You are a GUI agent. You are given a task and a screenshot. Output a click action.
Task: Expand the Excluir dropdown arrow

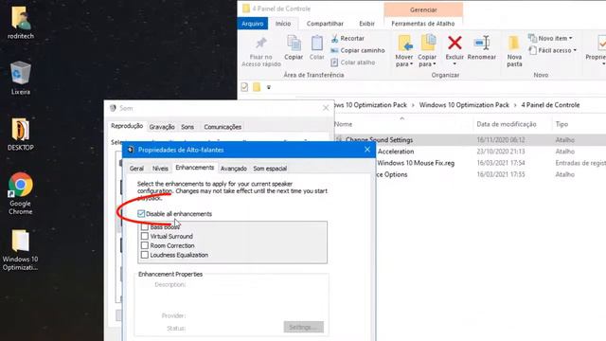pyautogui.click(x=454, y=63)
